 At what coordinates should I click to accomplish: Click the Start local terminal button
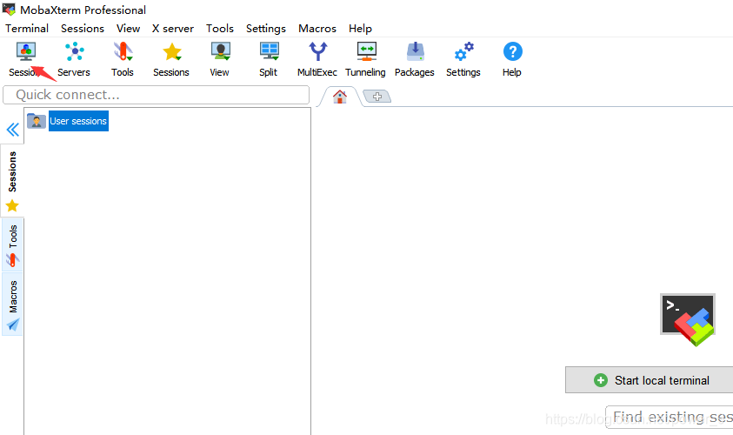650,380
